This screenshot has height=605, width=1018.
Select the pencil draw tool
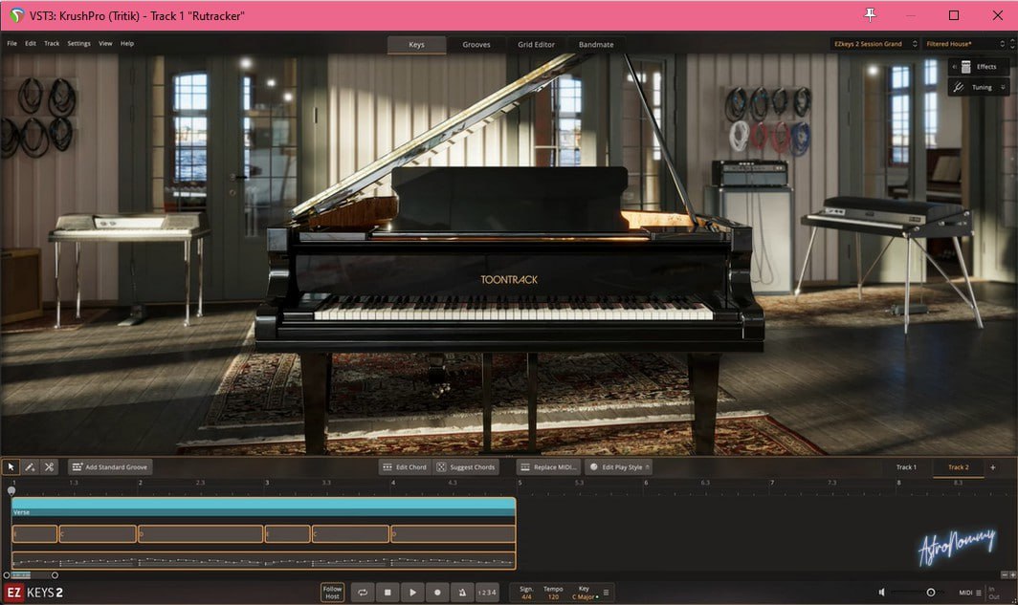point(30,466)
